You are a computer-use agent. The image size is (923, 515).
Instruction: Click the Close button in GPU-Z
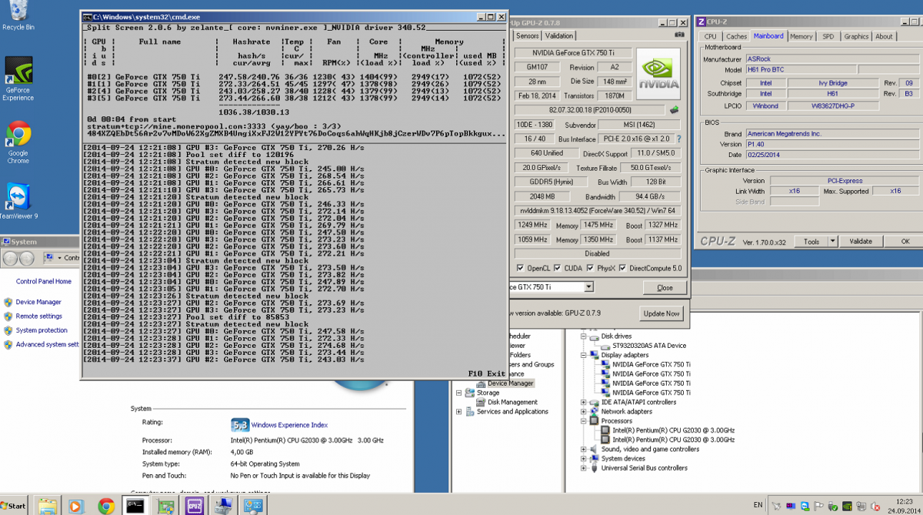coord(665,288)
